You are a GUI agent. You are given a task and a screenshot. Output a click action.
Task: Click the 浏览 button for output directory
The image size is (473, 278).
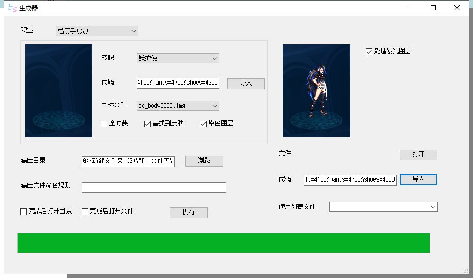[204, 161]
